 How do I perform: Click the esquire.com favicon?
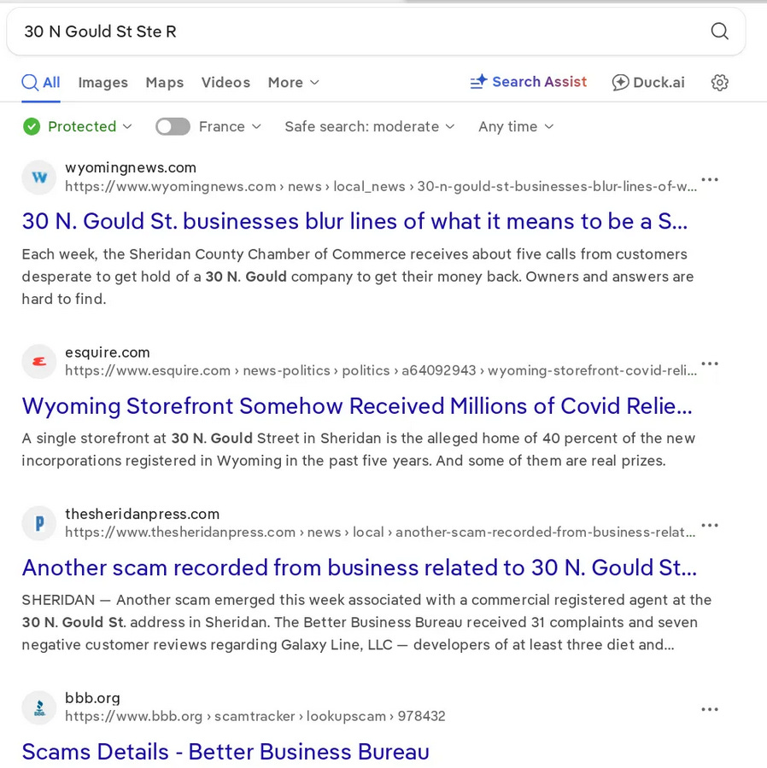[x=39, y=362]
